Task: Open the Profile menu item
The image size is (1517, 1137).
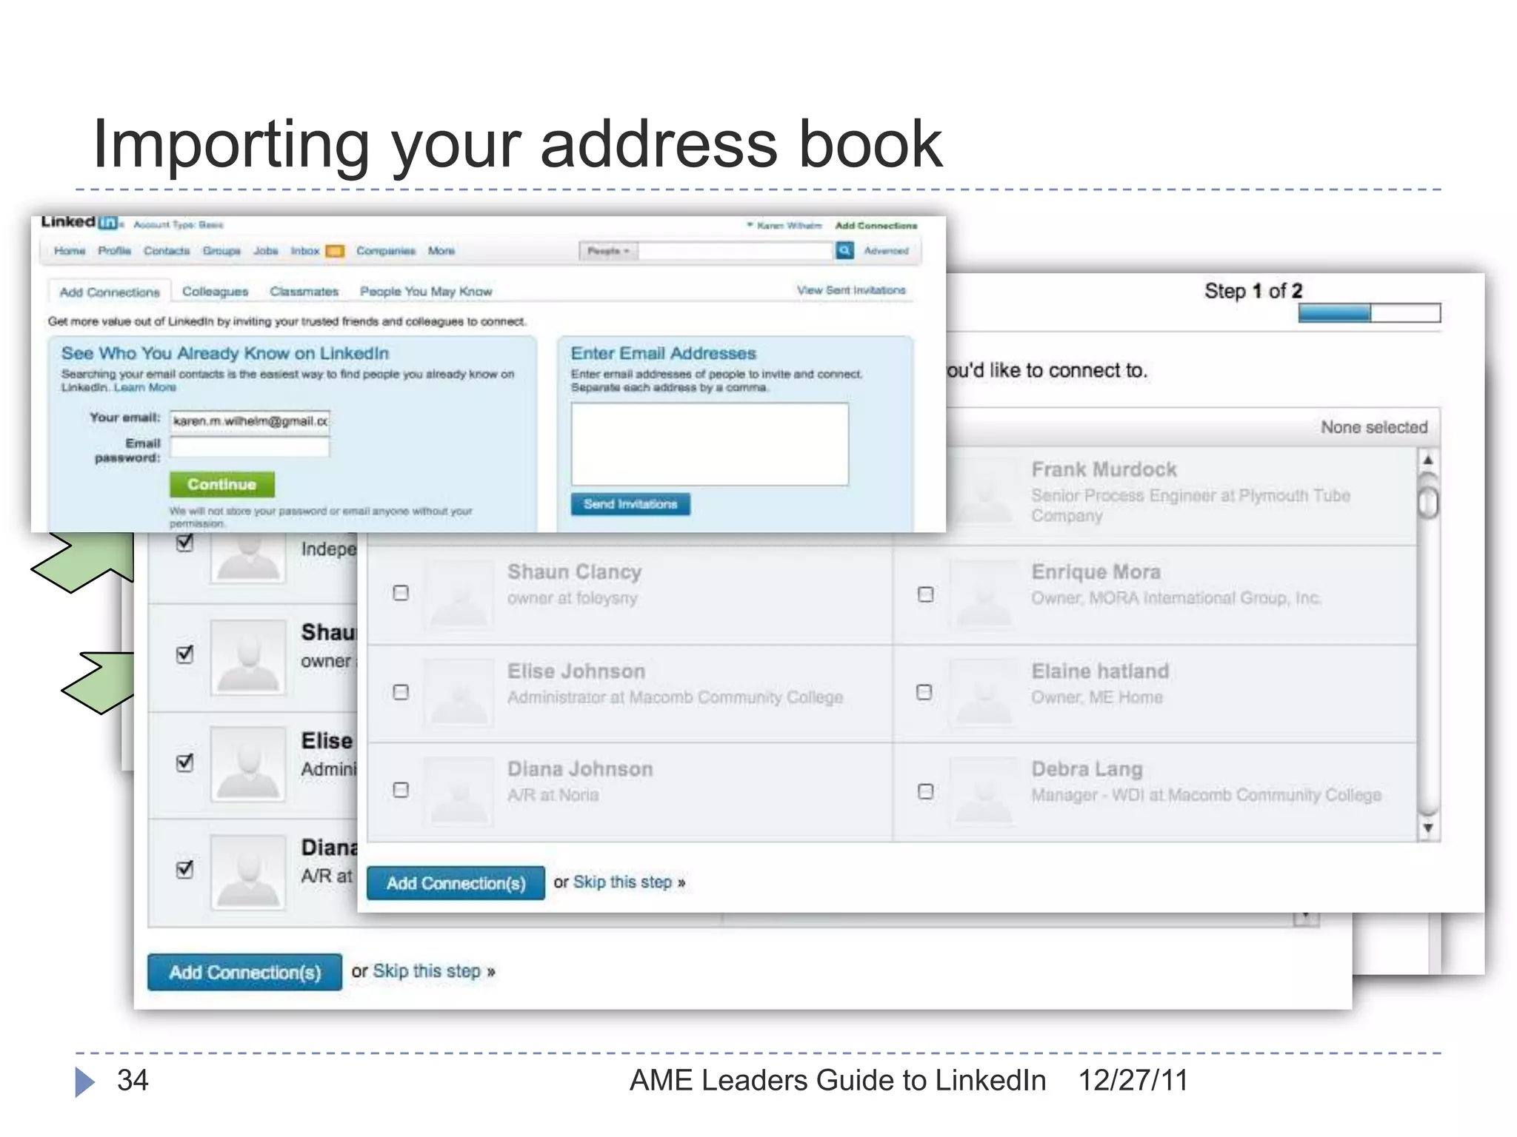Action: pos(114,251)
